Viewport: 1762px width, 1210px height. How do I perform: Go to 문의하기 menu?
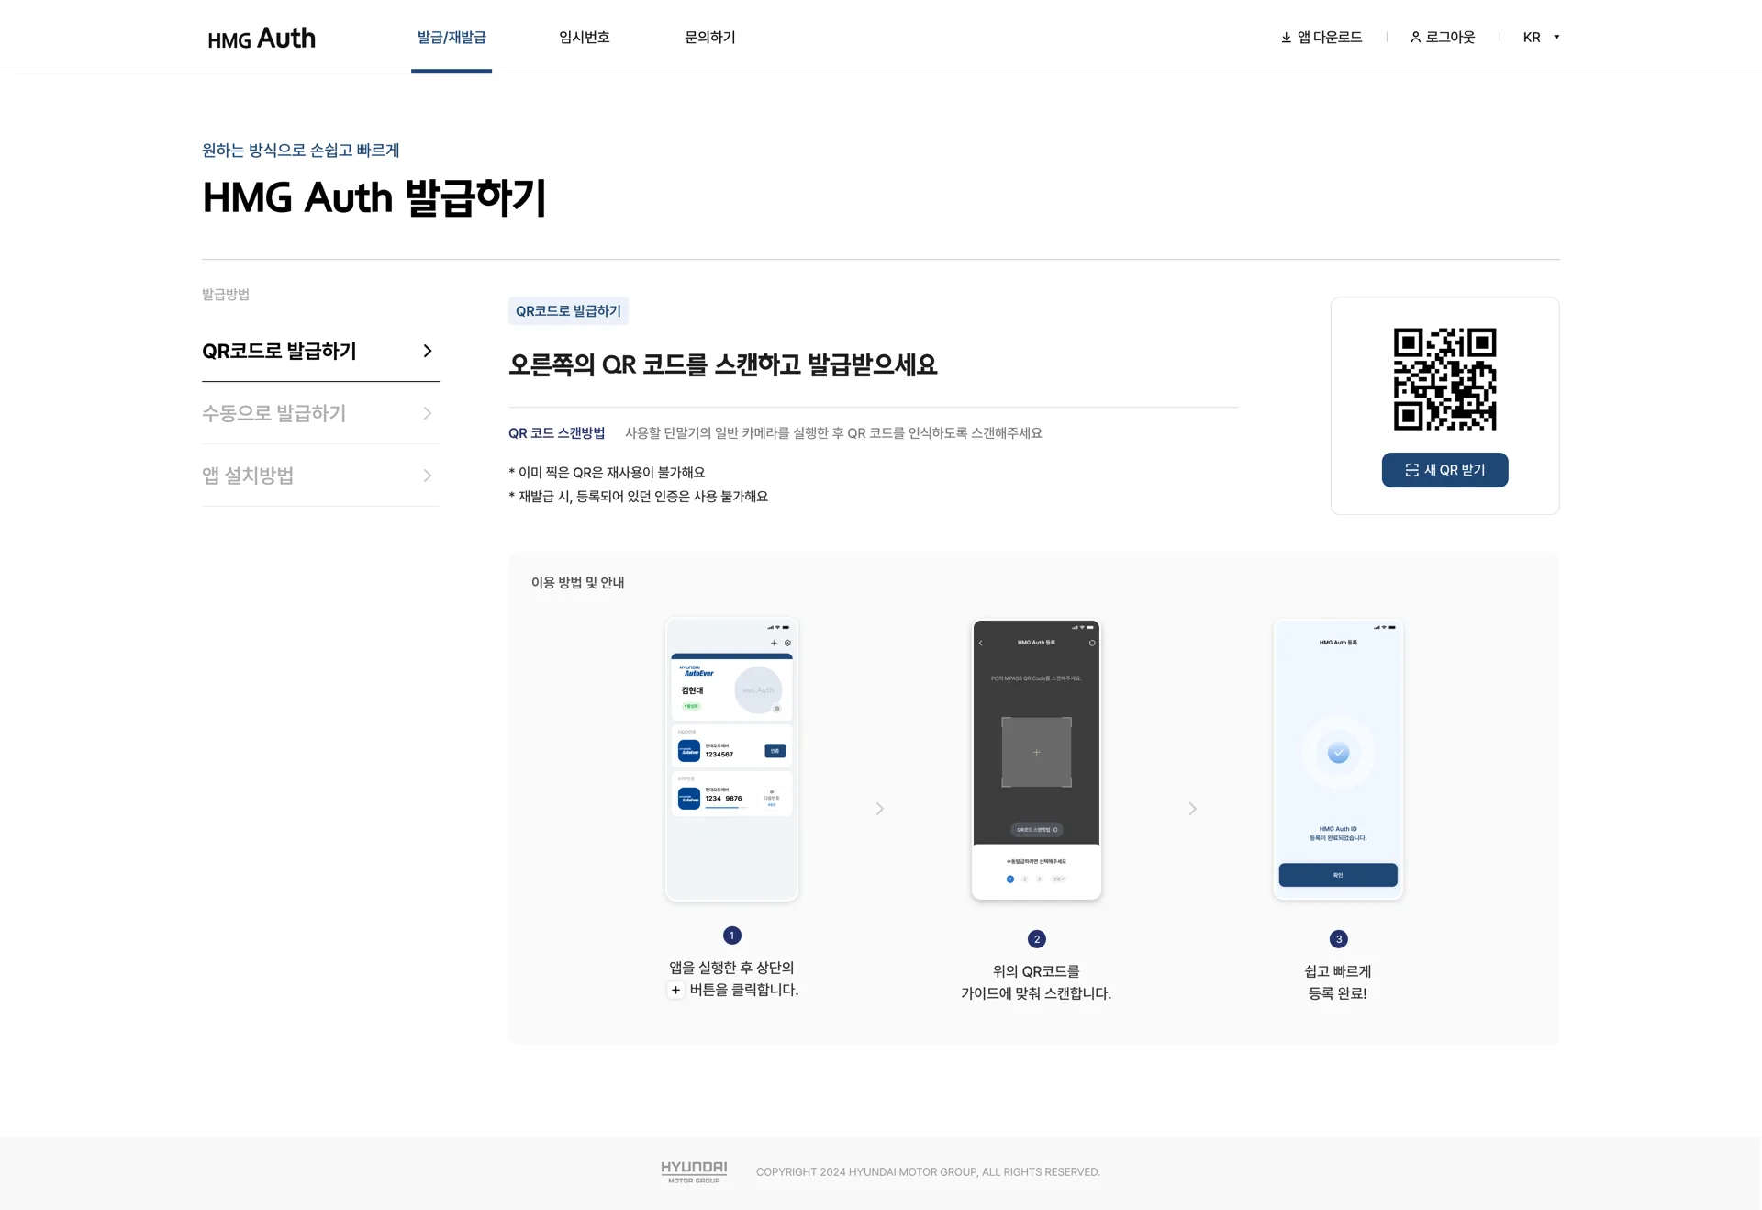(x=710, y=37)
